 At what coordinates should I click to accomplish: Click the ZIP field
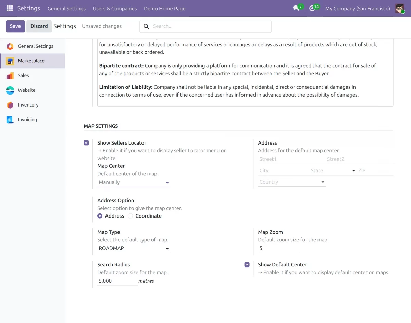coord(375,171)
